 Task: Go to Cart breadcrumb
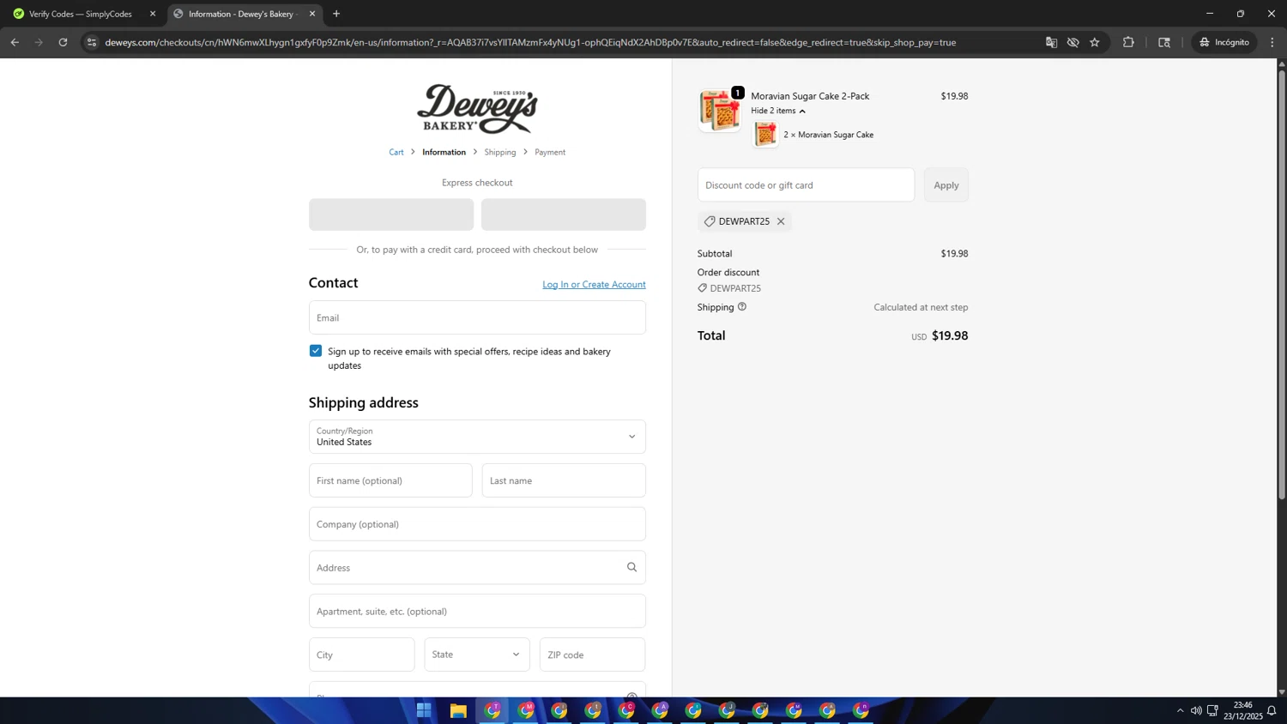[396, 152]
